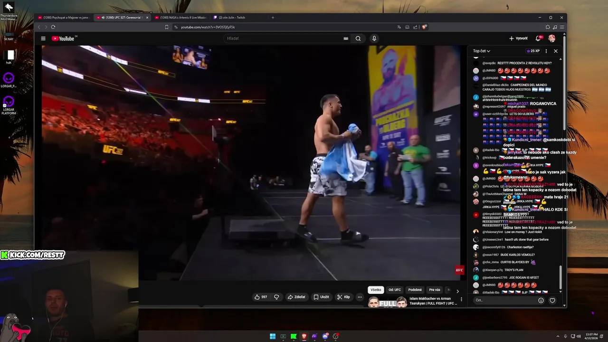Open options for Makhachev vs Tsarukyan video

coord(461,300)
